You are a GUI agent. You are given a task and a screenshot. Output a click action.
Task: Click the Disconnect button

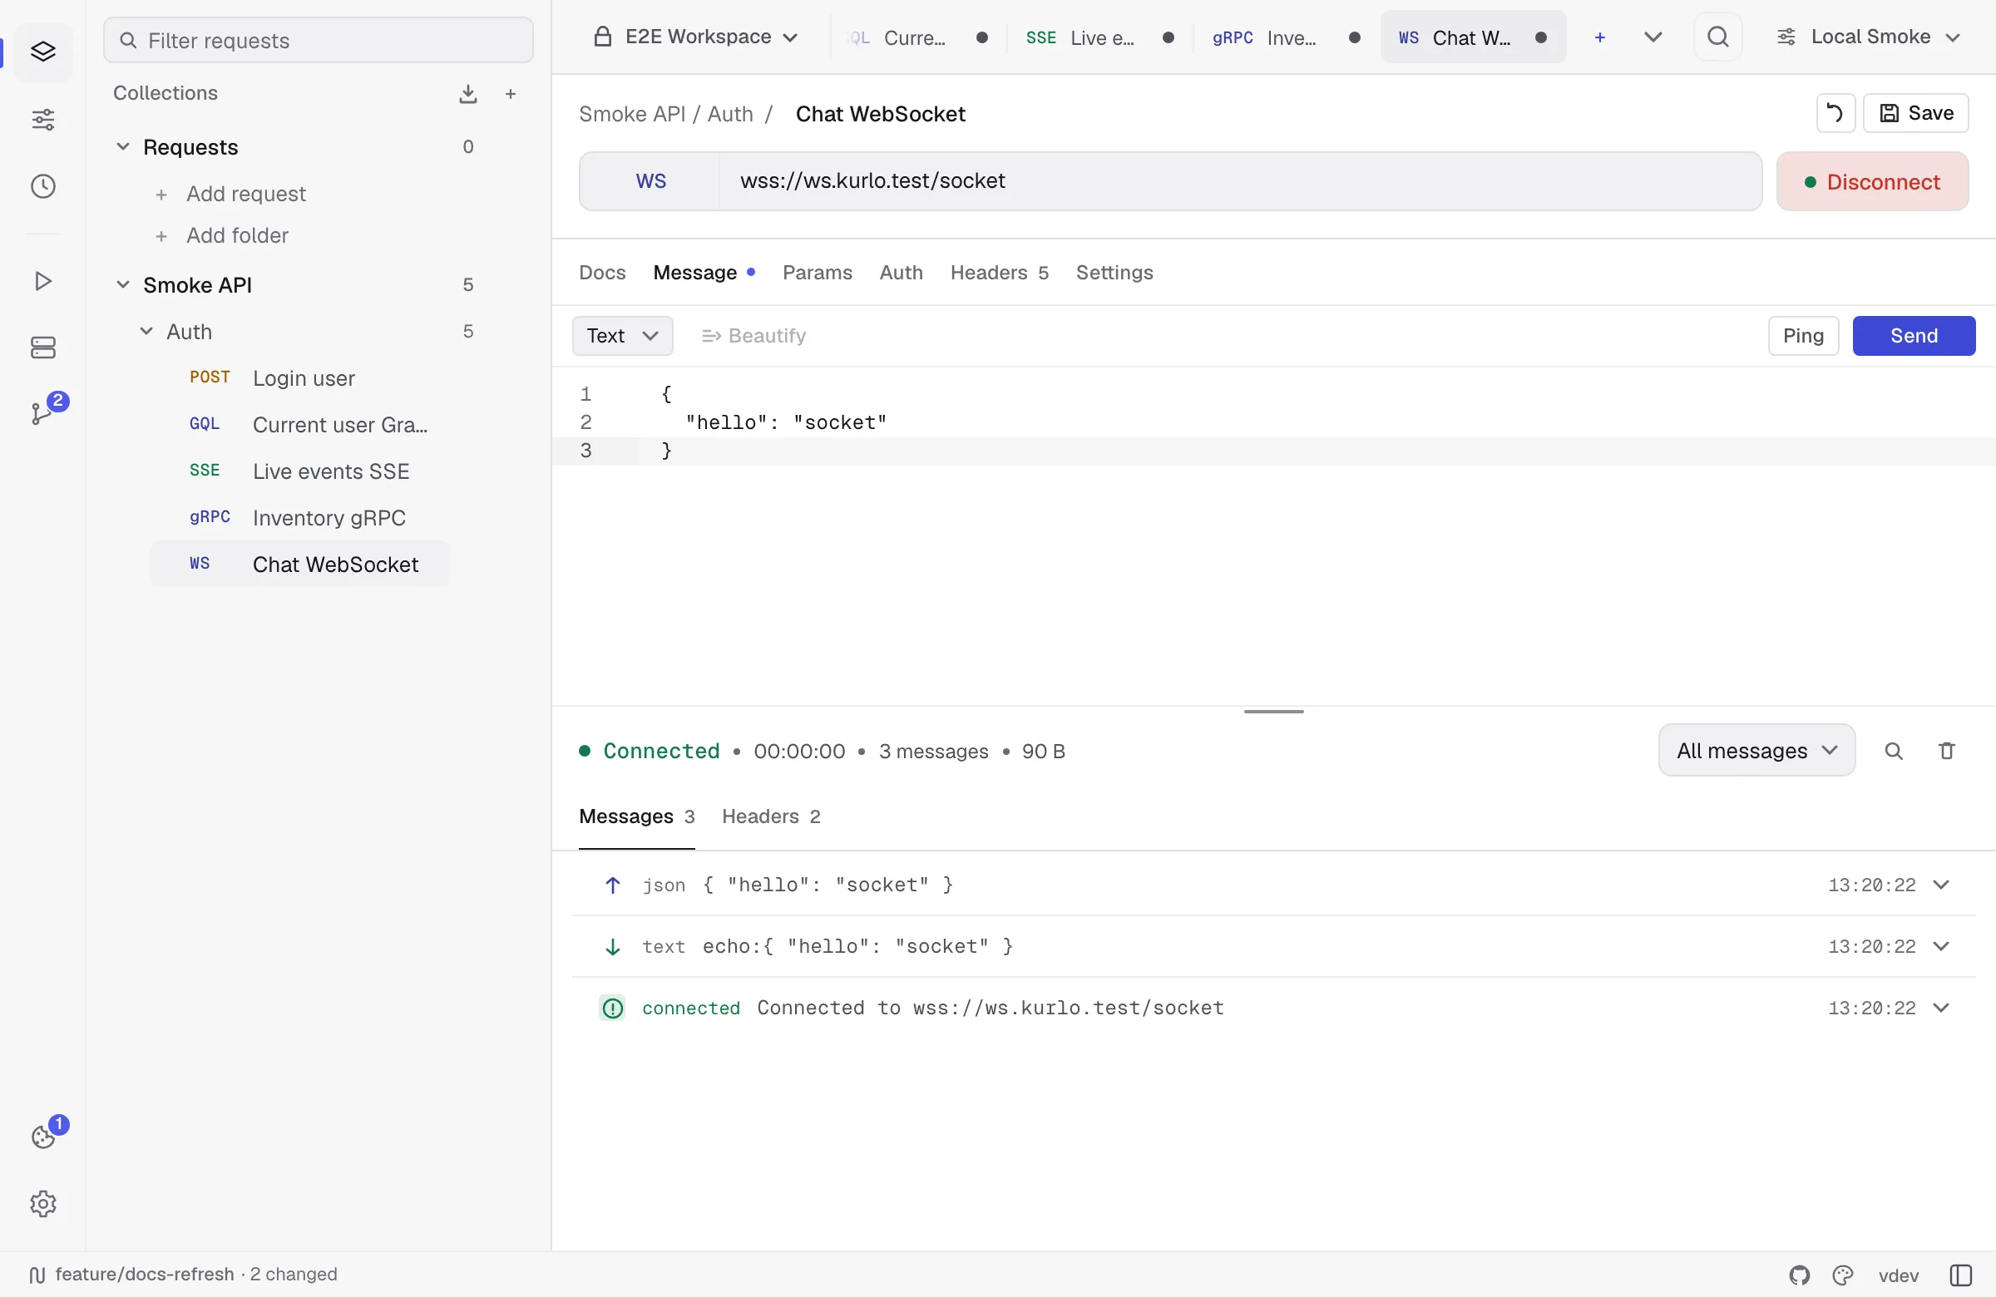pyautogui.click(x=1872, y=182)
